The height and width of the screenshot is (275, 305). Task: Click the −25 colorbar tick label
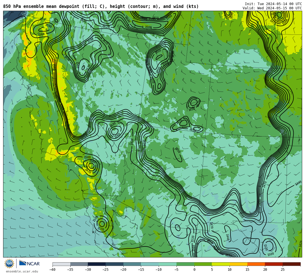click(106, 270)
